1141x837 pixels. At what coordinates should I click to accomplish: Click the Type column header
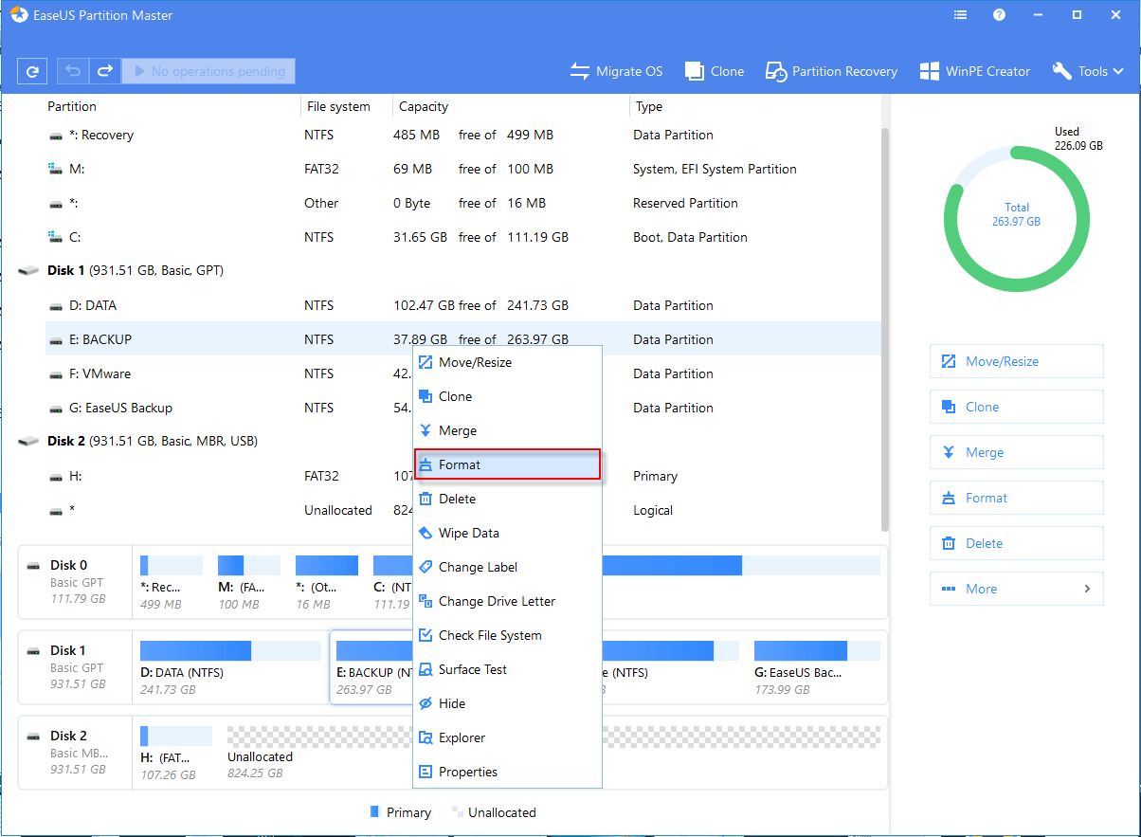649,106
